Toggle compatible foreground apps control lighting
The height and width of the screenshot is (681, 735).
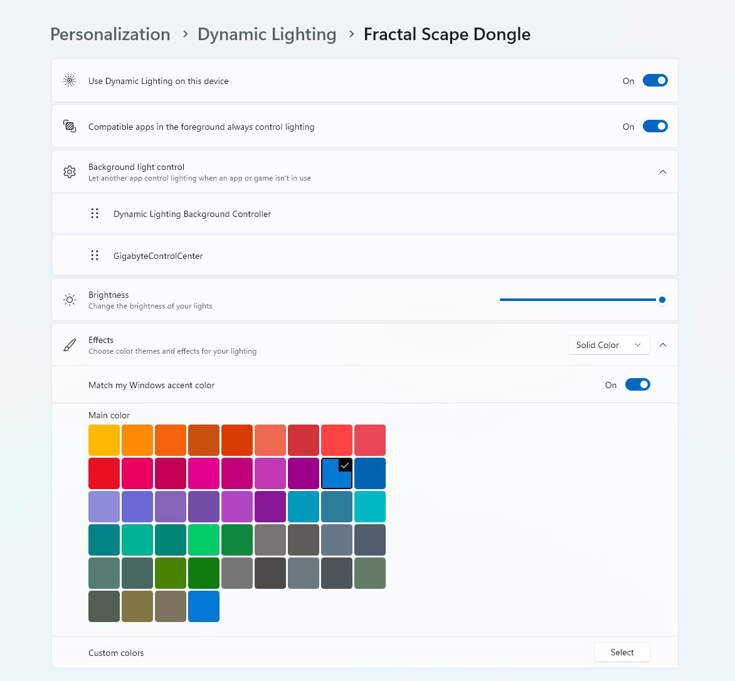click(655, 126)
